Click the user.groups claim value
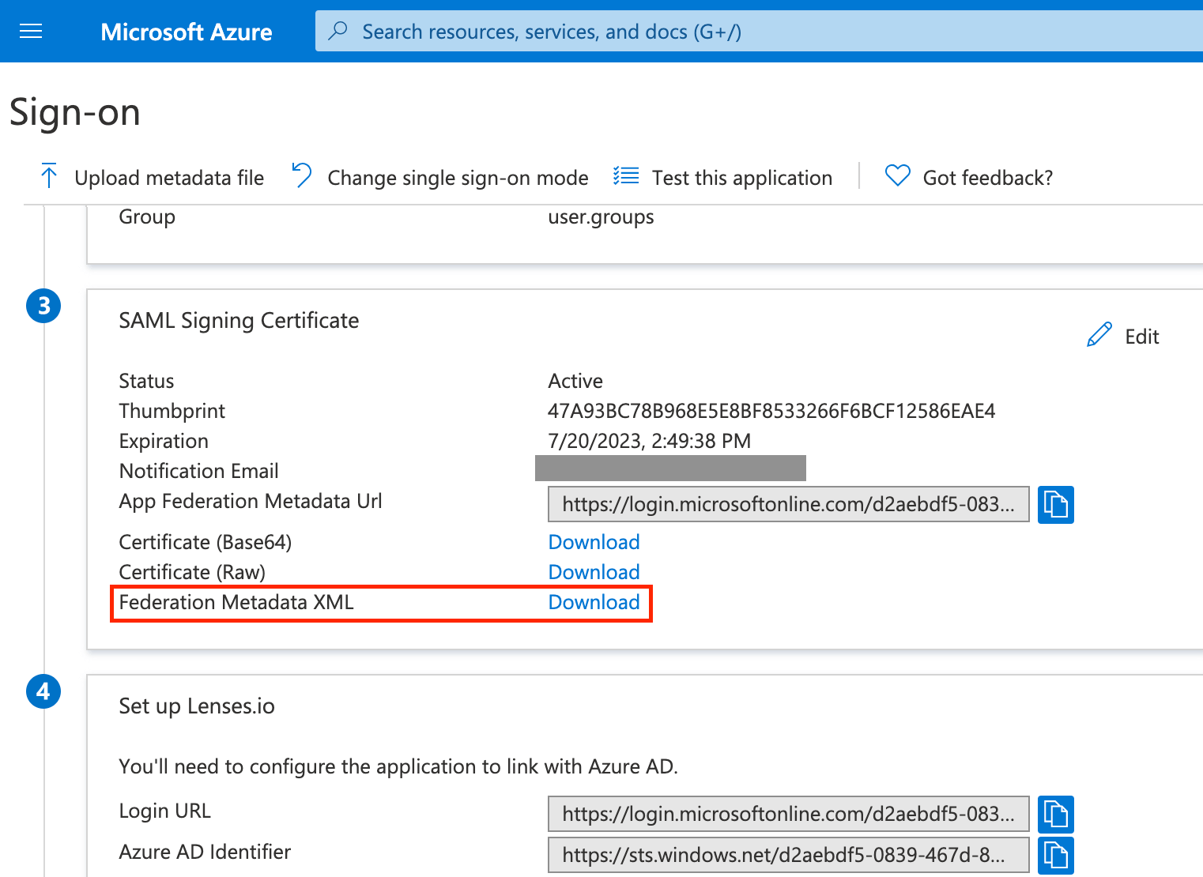1203x877 pixels. pyautogui.click(x=601, y=217)
